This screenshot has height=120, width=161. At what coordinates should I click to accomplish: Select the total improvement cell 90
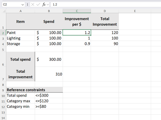click(x=105, y=44)
